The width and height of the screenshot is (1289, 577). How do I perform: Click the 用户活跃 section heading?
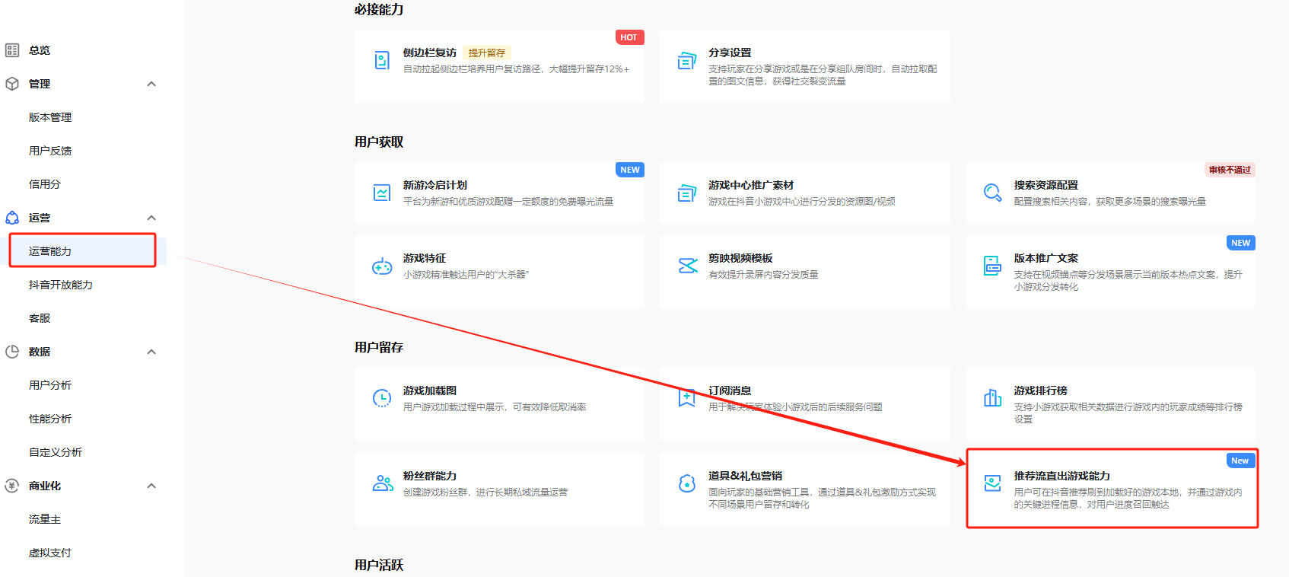point(379,566)
